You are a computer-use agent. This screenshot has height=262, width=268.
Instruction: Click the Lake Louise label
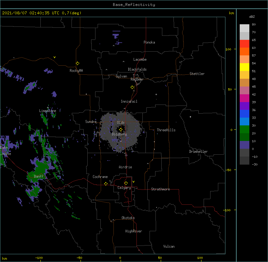(6, 151)
